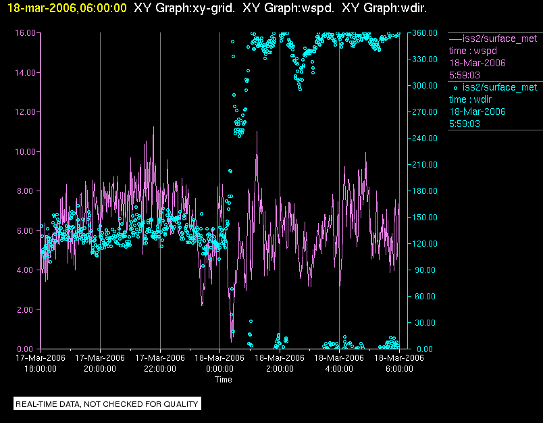Viewport: 543px width, 423px height.
Task: Click the 120.00 wind direction axis label
Action: pos(425,243)
